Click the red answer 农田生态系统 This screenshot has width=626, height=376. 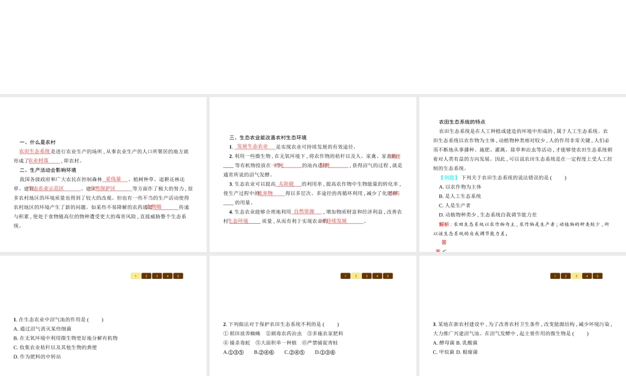pos(34,151)
